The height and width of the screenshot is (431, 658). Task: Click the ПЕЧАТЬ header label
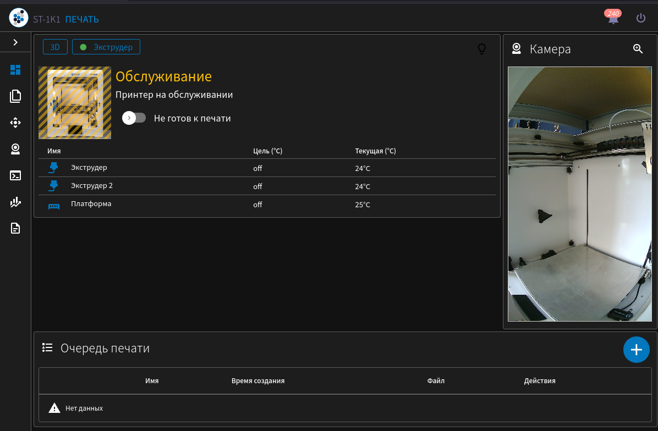point(83,19)
